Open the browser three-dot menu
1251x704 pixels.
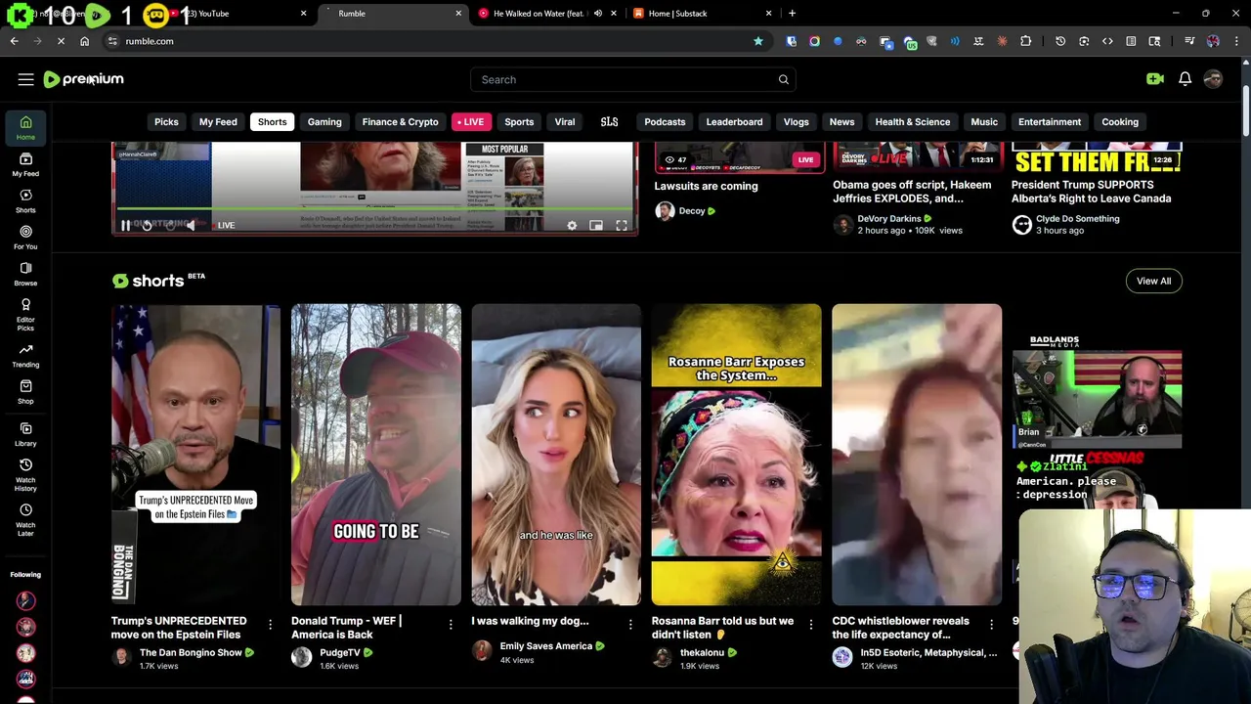[x=1236, y=41]
